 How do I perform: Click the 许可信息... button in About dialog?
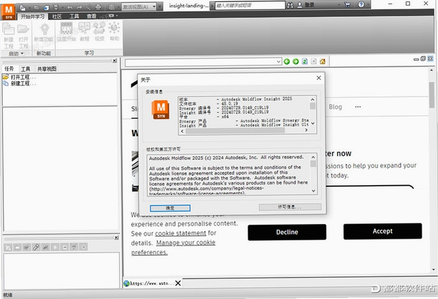click(290, 207)
